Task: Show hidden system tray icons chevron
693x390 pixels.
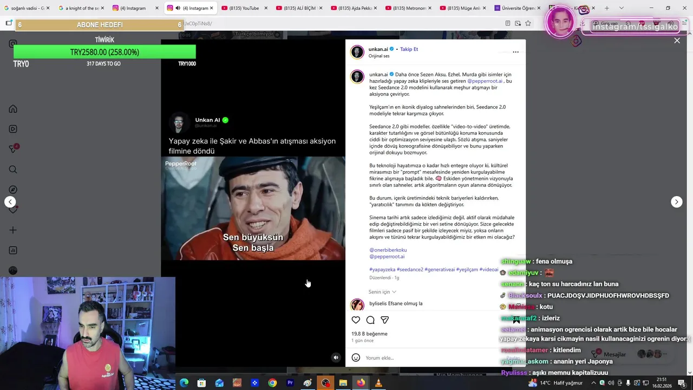Action: pos(594,383)
